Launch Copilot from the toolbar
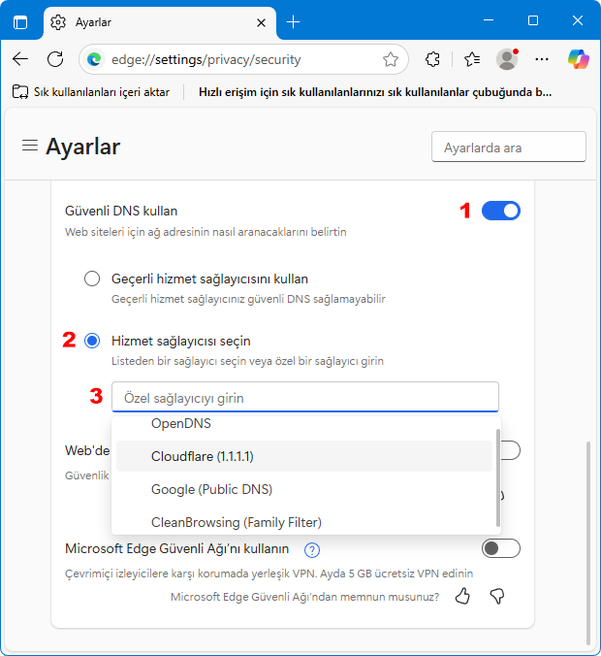This screenshot has height=656, width=601. 579,59
